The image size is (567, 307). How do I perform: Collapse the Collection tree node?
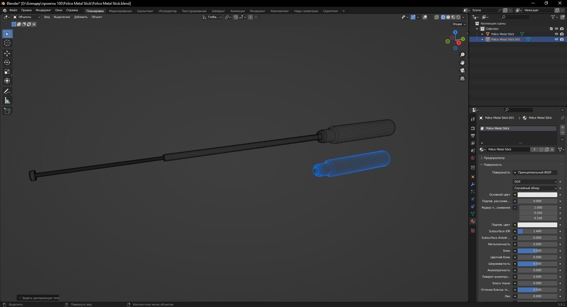tap(477, 29)
